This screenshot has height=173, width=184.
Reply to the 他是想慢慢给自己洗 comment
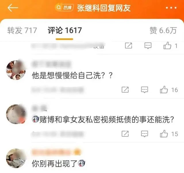[144, 90]
